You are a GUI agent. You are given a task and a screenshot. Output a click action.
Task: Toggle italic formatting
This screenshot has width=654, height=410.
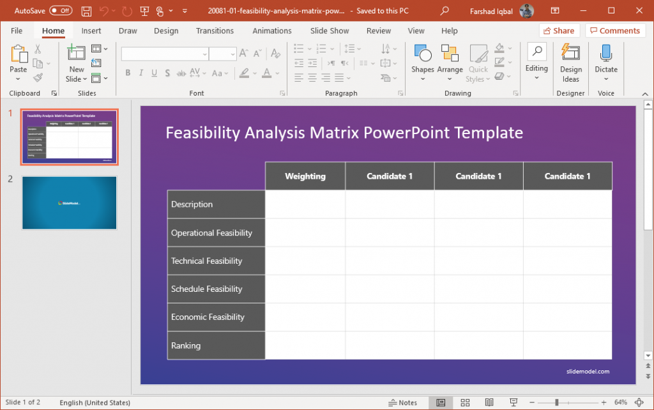point(141,73)
